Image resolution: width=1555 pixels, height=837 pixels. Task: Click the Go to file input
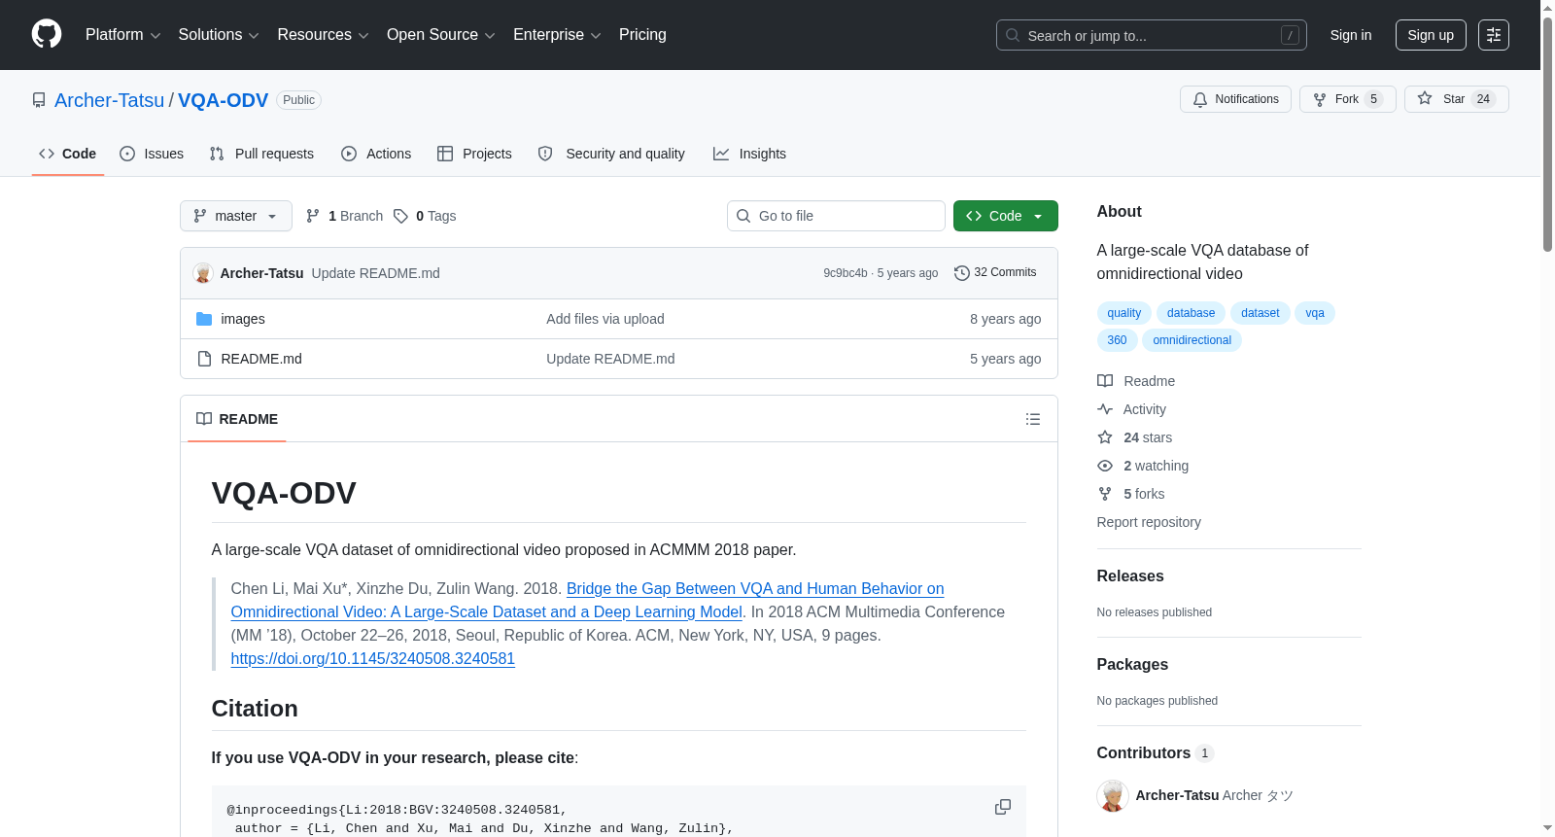coord(836,216)
